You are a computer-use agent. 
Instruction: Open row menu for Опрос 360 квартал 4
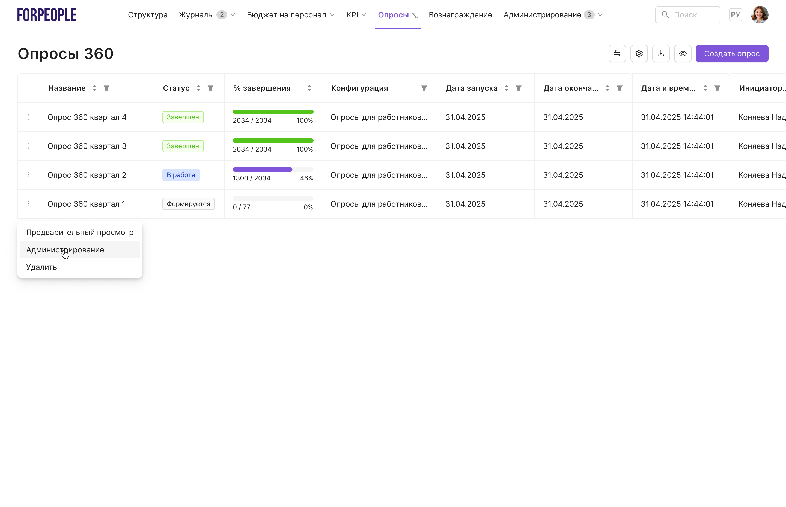click(x=28, y=117)
